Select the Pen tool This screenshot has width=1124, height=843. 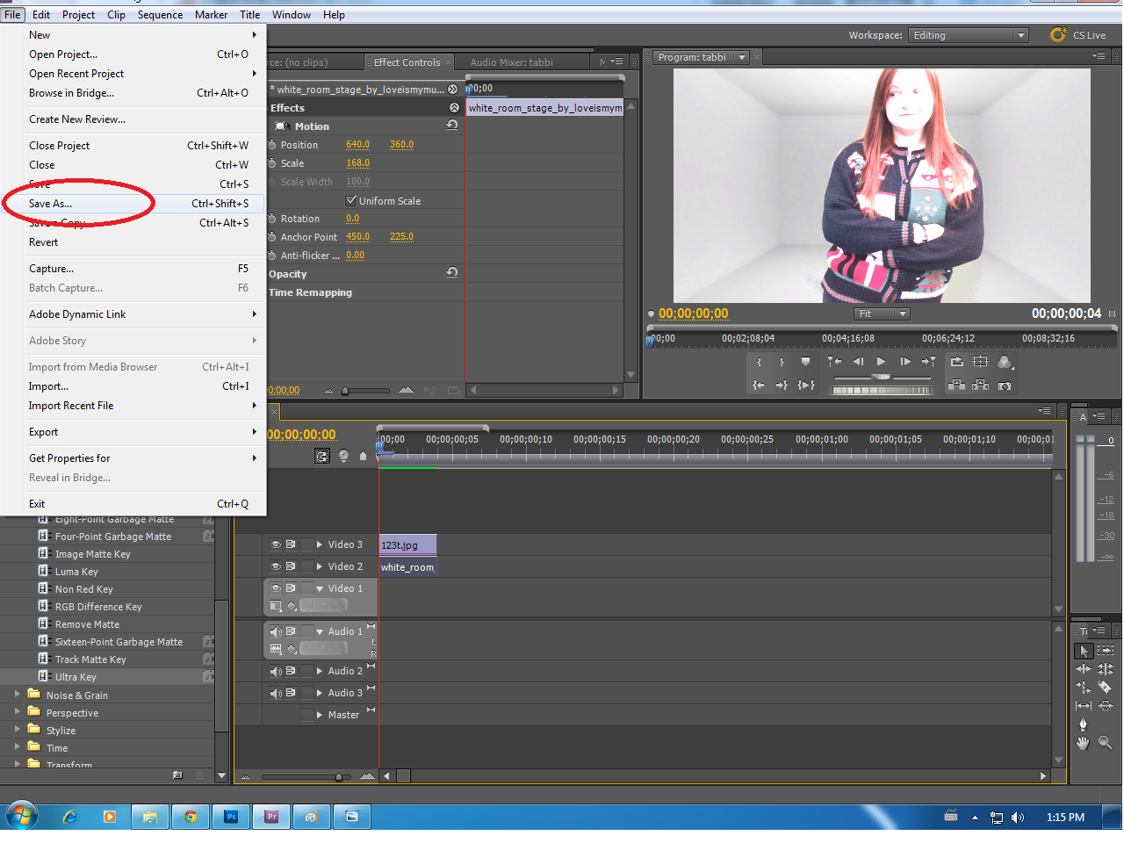point(1084,724)
